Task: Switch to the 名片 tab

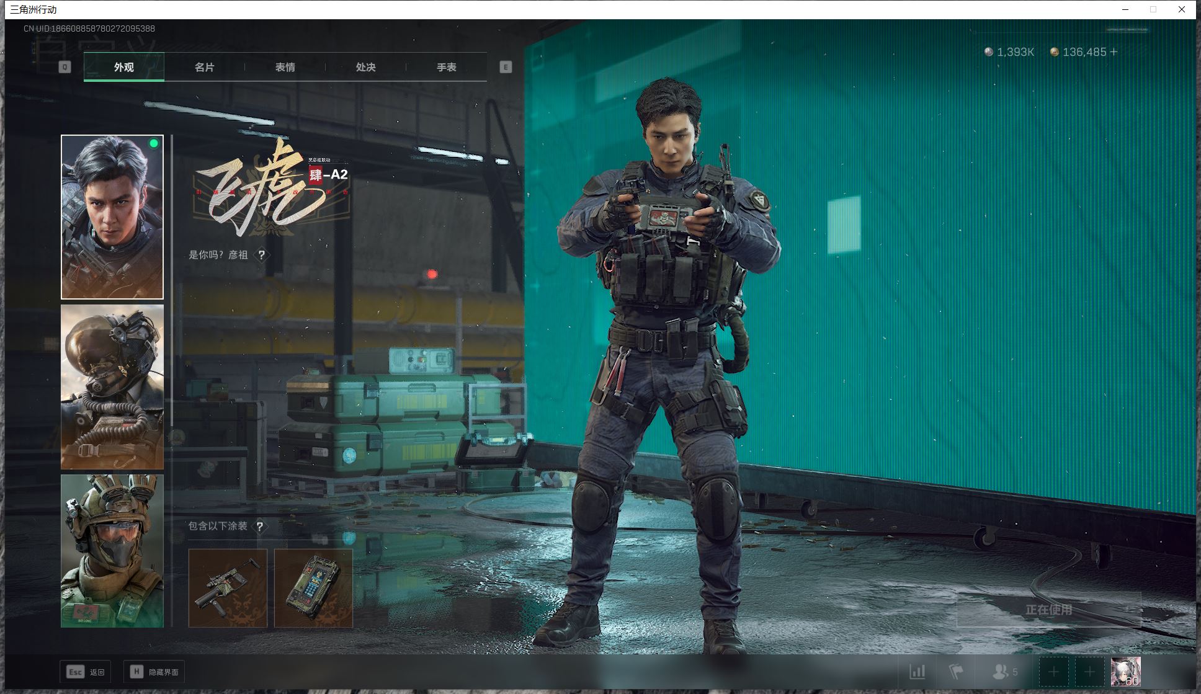Action: coord(204,67)
